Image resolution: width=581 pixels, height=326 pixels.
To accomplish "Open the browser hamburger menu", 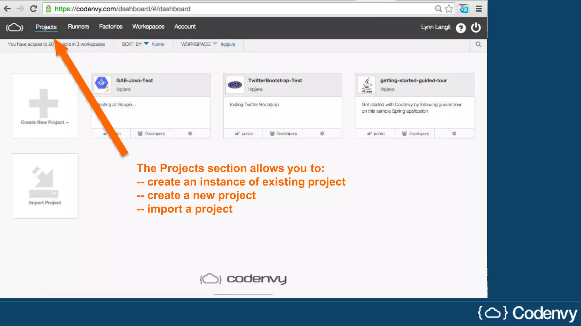I will pyautogui.click(x=479, y=9).
